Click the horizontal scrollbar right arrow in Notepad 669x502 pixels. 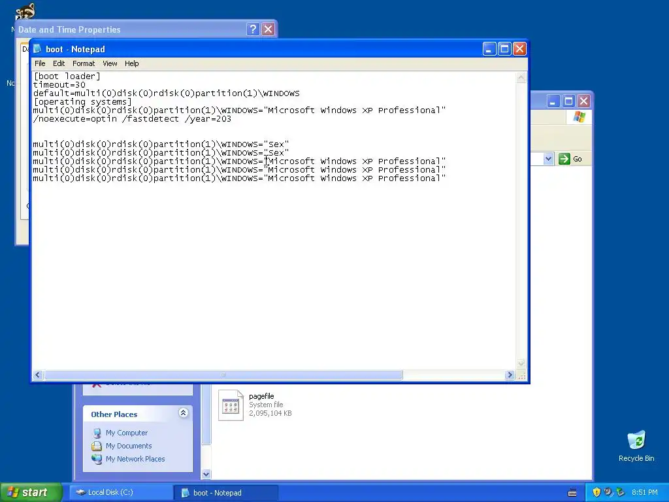510,375
